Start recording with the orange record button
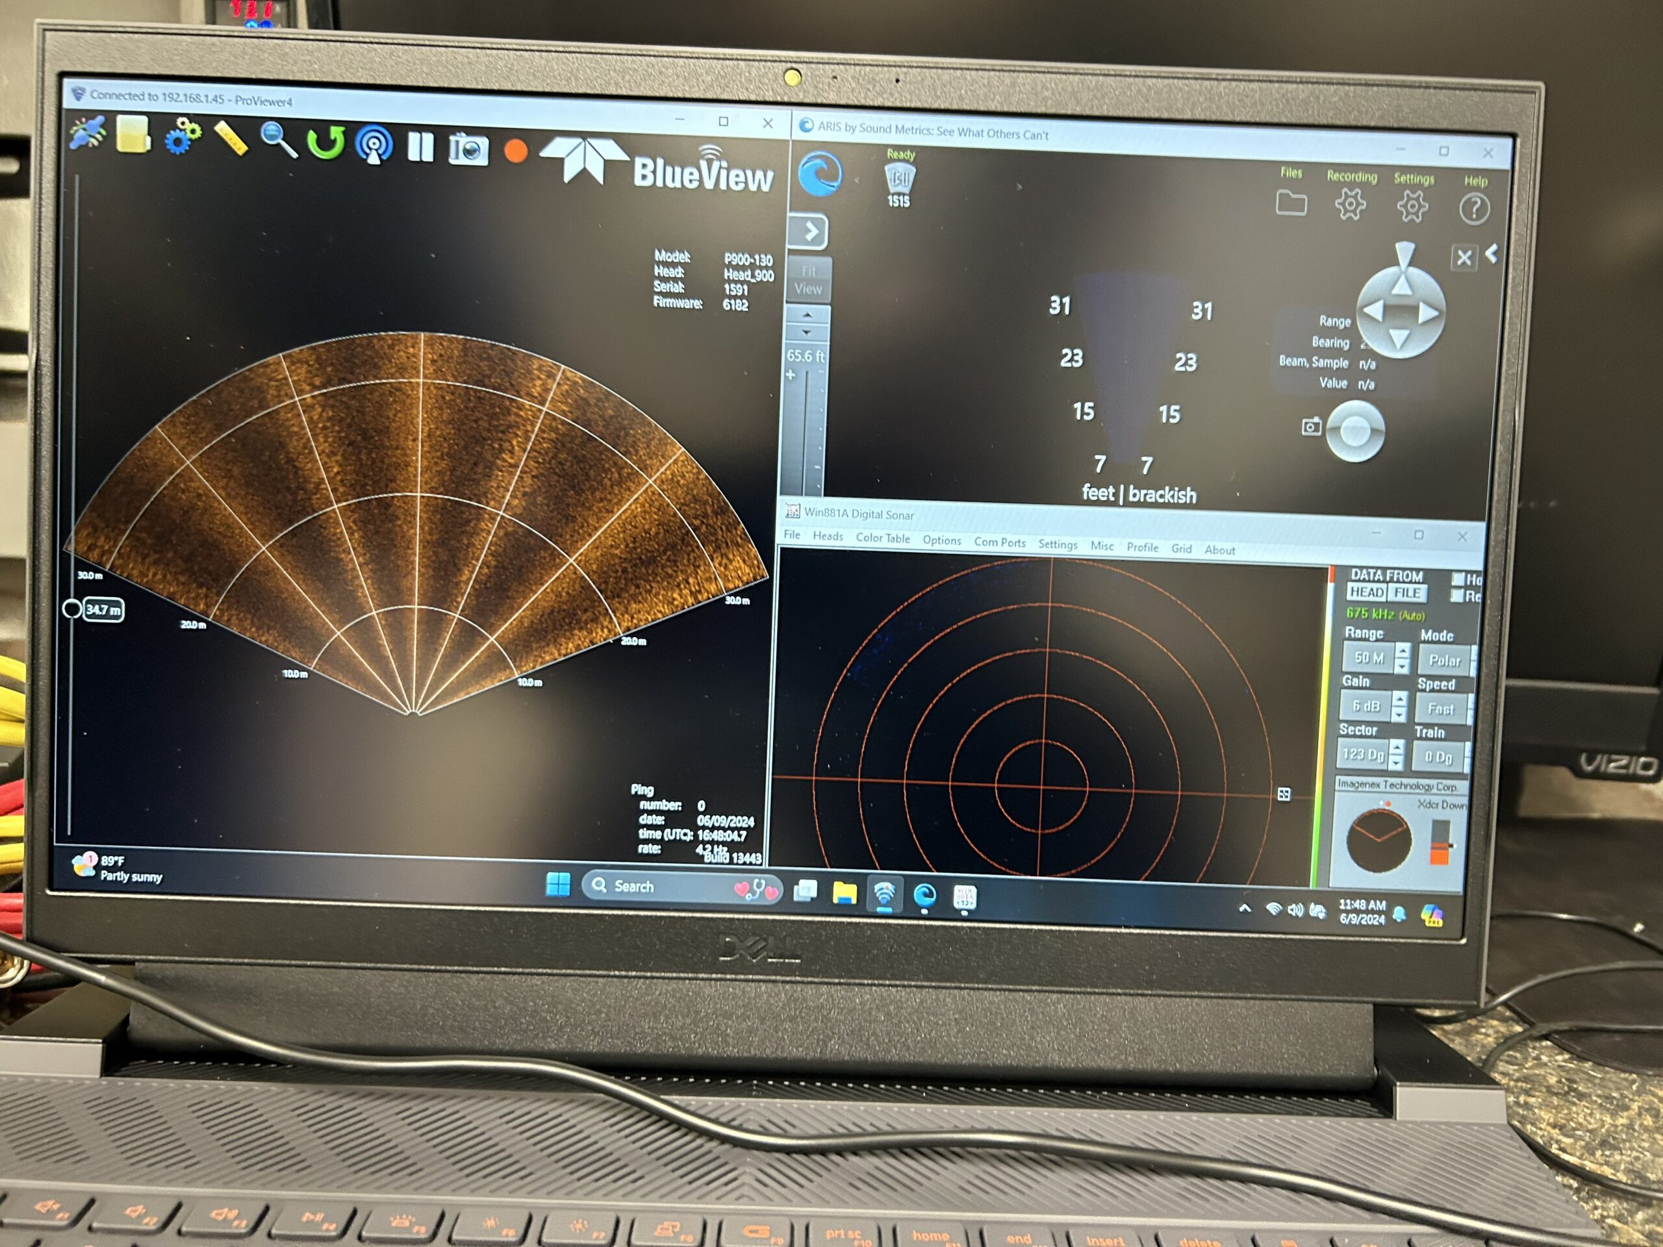Viewport: 1663px width, 1247px height. 516,151
